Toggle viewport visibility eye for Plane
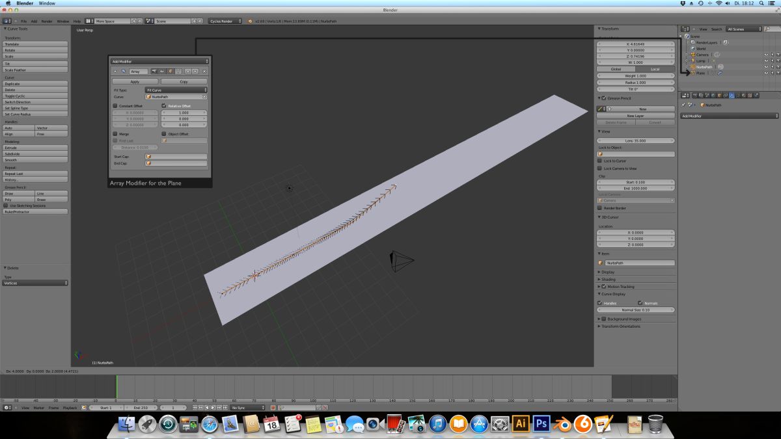The image size is (781, 439). tap(766, 73)
